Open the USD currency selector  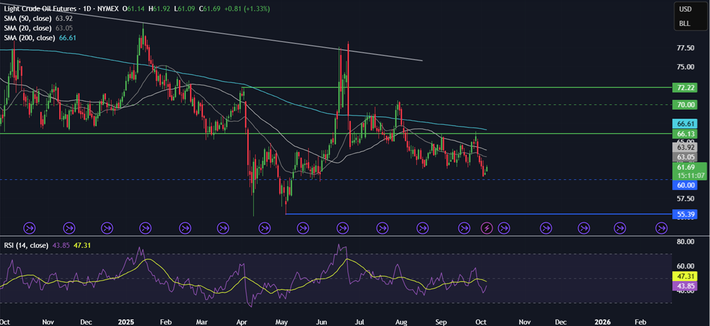tap(685, 9)
